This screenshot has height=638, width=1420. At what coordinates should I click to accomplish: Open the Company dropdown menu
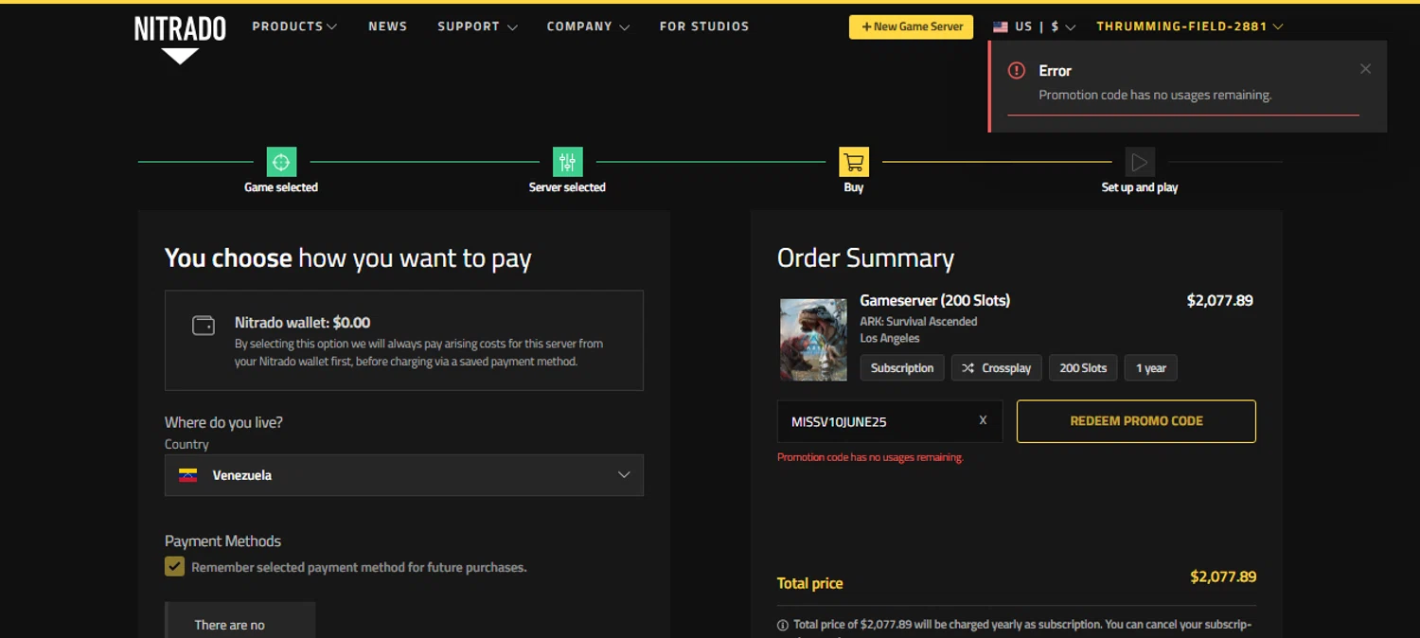tap(588, 27)
